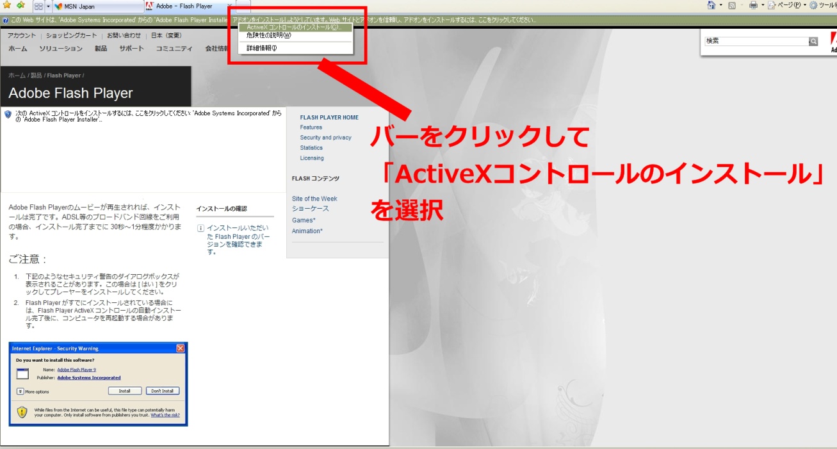The image size is (837, 449).
Task: Open the ショッピングカート link
Action: coord(72,35)
